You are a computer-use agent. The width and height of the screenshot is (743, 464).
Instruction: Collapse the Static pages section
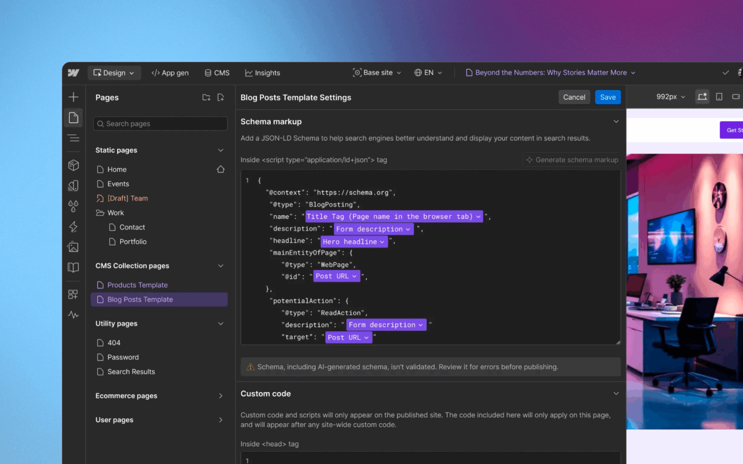tap(221, 150)
